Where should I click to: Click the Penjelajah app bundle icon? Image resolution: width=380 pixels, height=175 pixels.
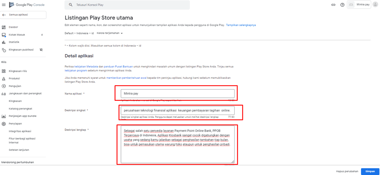[4, 116]
